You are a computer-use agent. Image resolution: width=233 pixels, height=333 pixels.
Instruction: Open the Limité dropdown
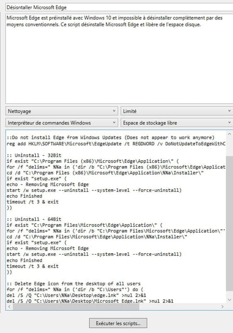click(177, 111)
